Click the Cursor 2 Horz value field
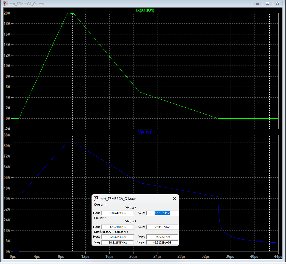Viewport: 286px width, 264px height. pos(118,227)
